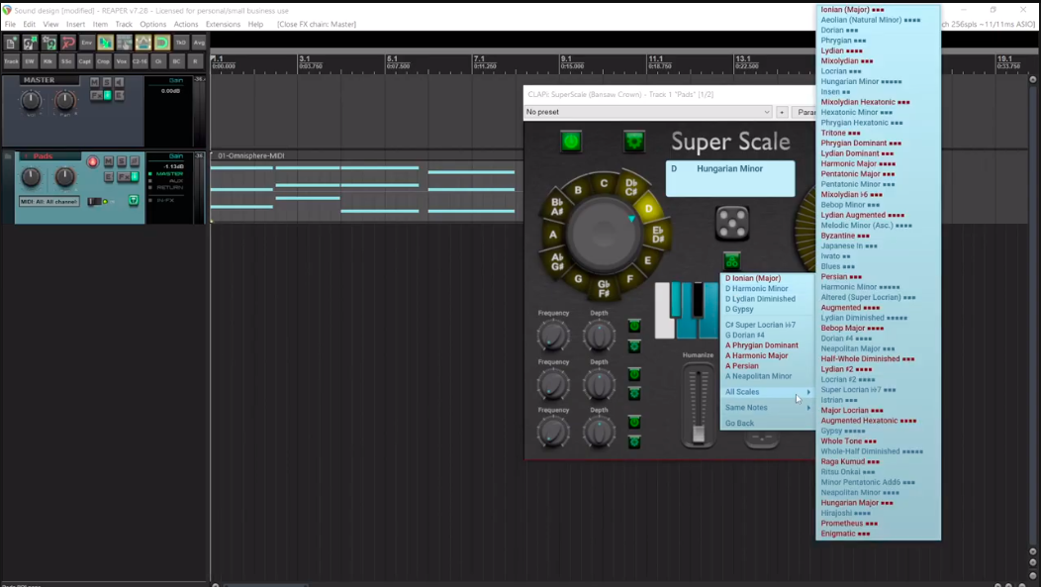Toggle the top row green LFO power button
This screenshot has width=1041, height=587.
click(634, 326)
